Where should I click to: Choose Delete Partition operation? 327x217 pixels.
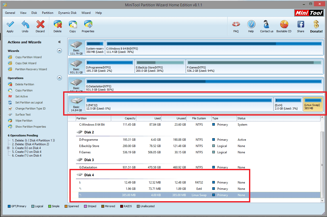(25, 84)
